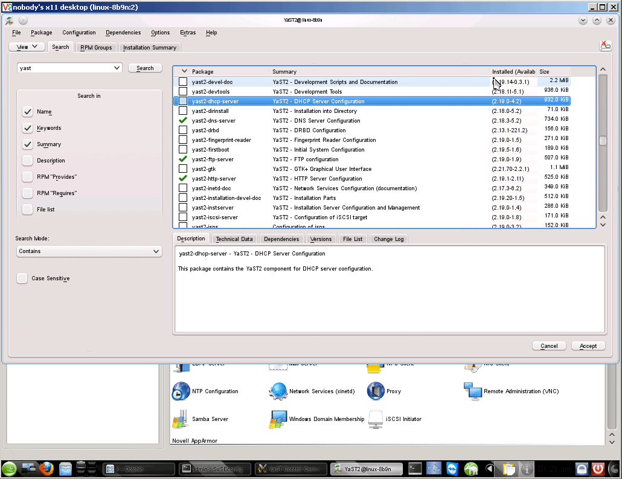Open the Extras menu

[x=188, y=33]
